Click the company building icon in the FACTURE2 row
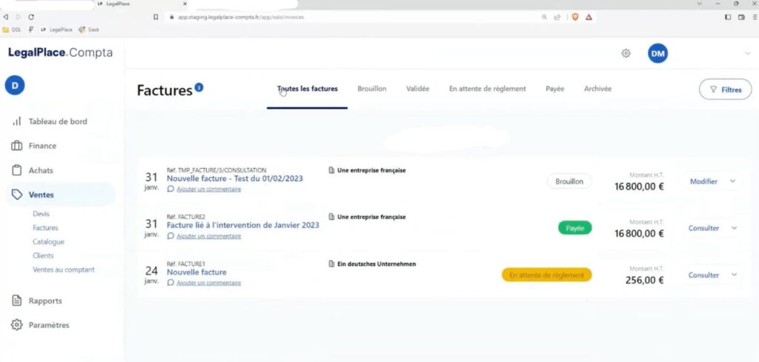Image resolution: width=759 pixels, height=362 pixels. tap(331, 217)
